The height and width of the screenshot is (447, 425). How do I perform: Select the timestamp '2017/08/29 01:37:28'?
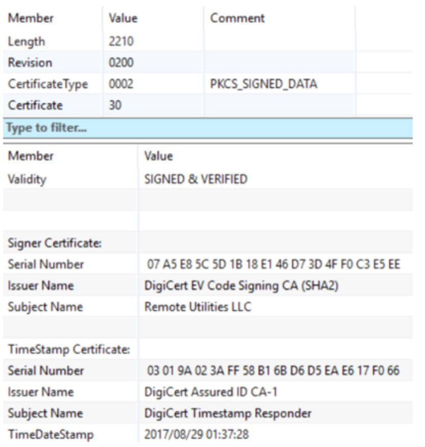click(x=197, y=434)
